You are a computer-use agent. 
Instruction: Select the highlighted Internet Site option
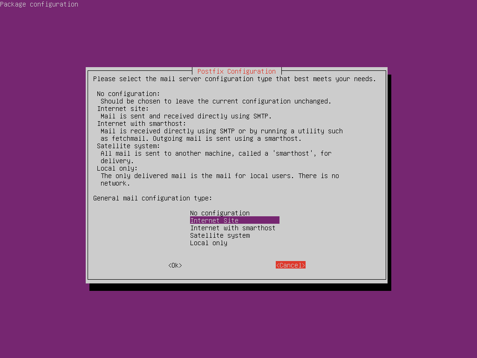click(235, 220)
